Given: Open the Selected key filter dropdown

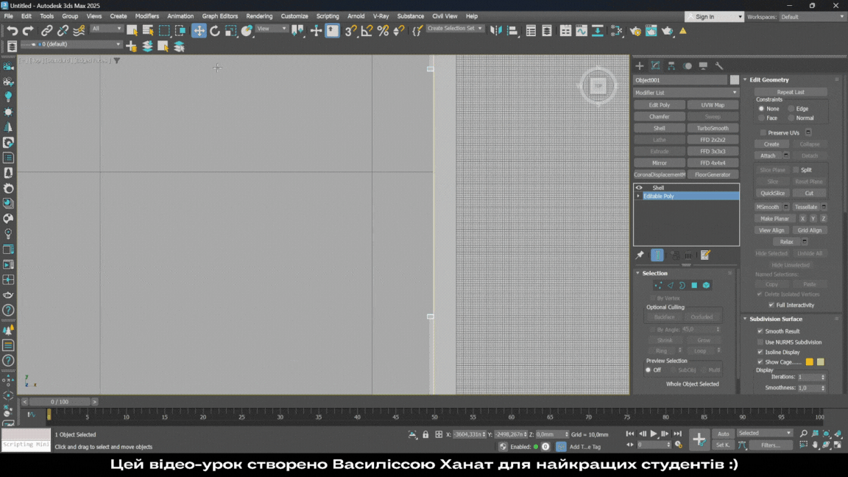Looking at the screenshot, I should click(x=764, y=433).
